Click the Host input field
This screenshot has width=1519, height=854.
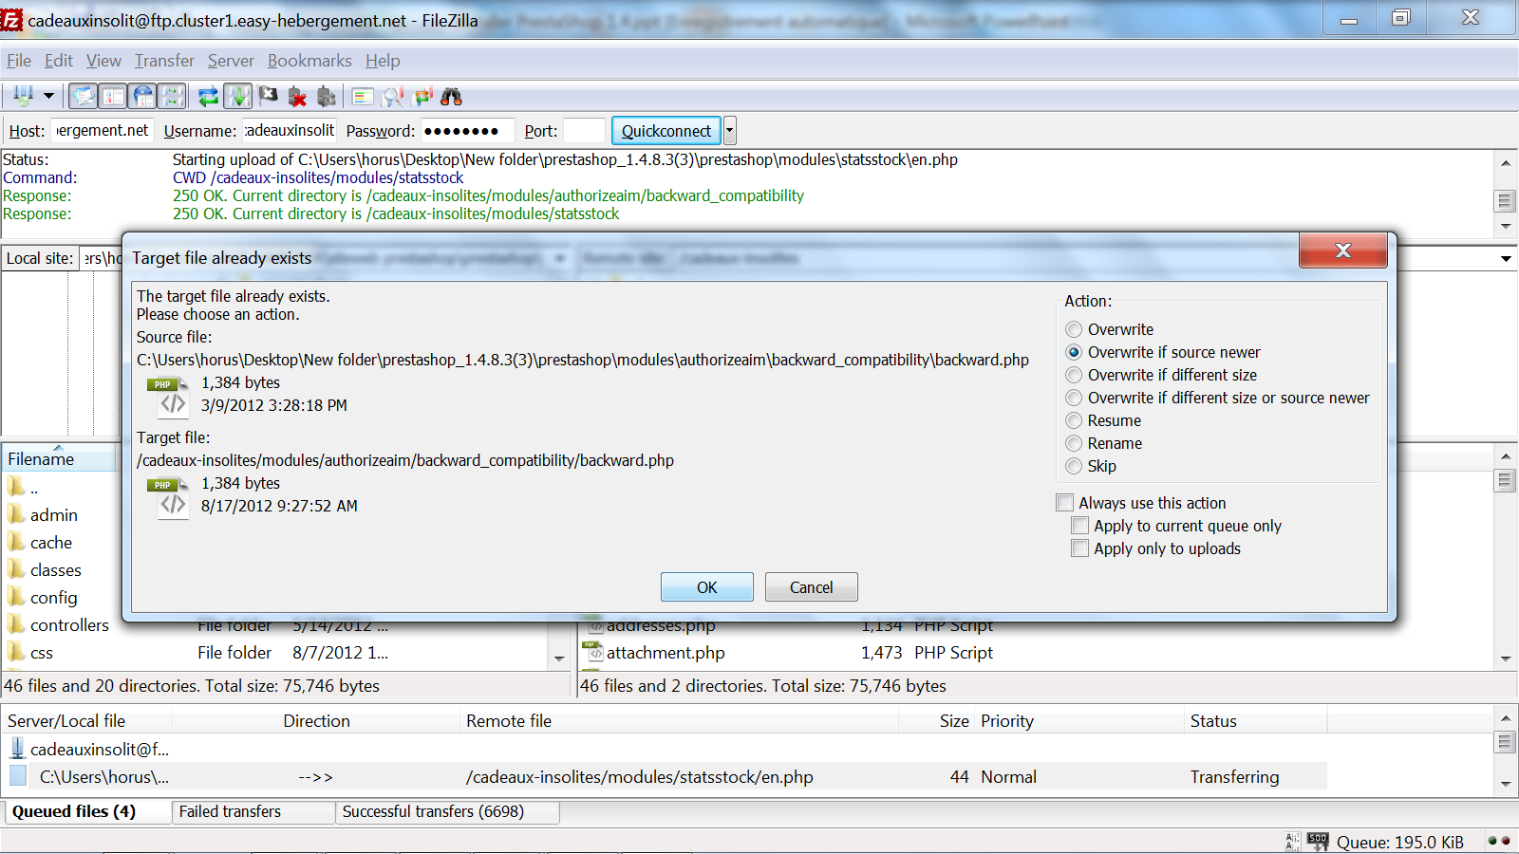[x=102, y=131]
